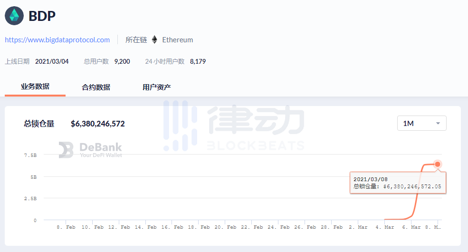This screenshot has height=252, width=468.
Task: Click the 7.5B y-axis label
Action: [30, 155]
